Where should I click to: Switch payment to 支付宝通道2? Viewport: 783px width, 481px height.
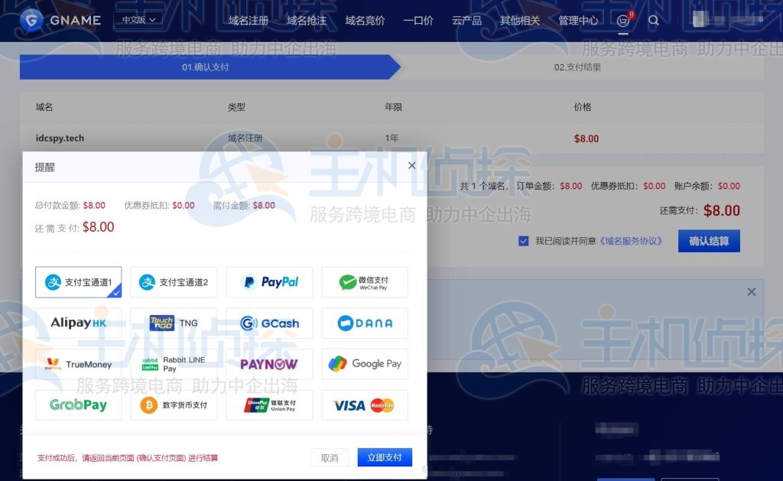point(174,282)
